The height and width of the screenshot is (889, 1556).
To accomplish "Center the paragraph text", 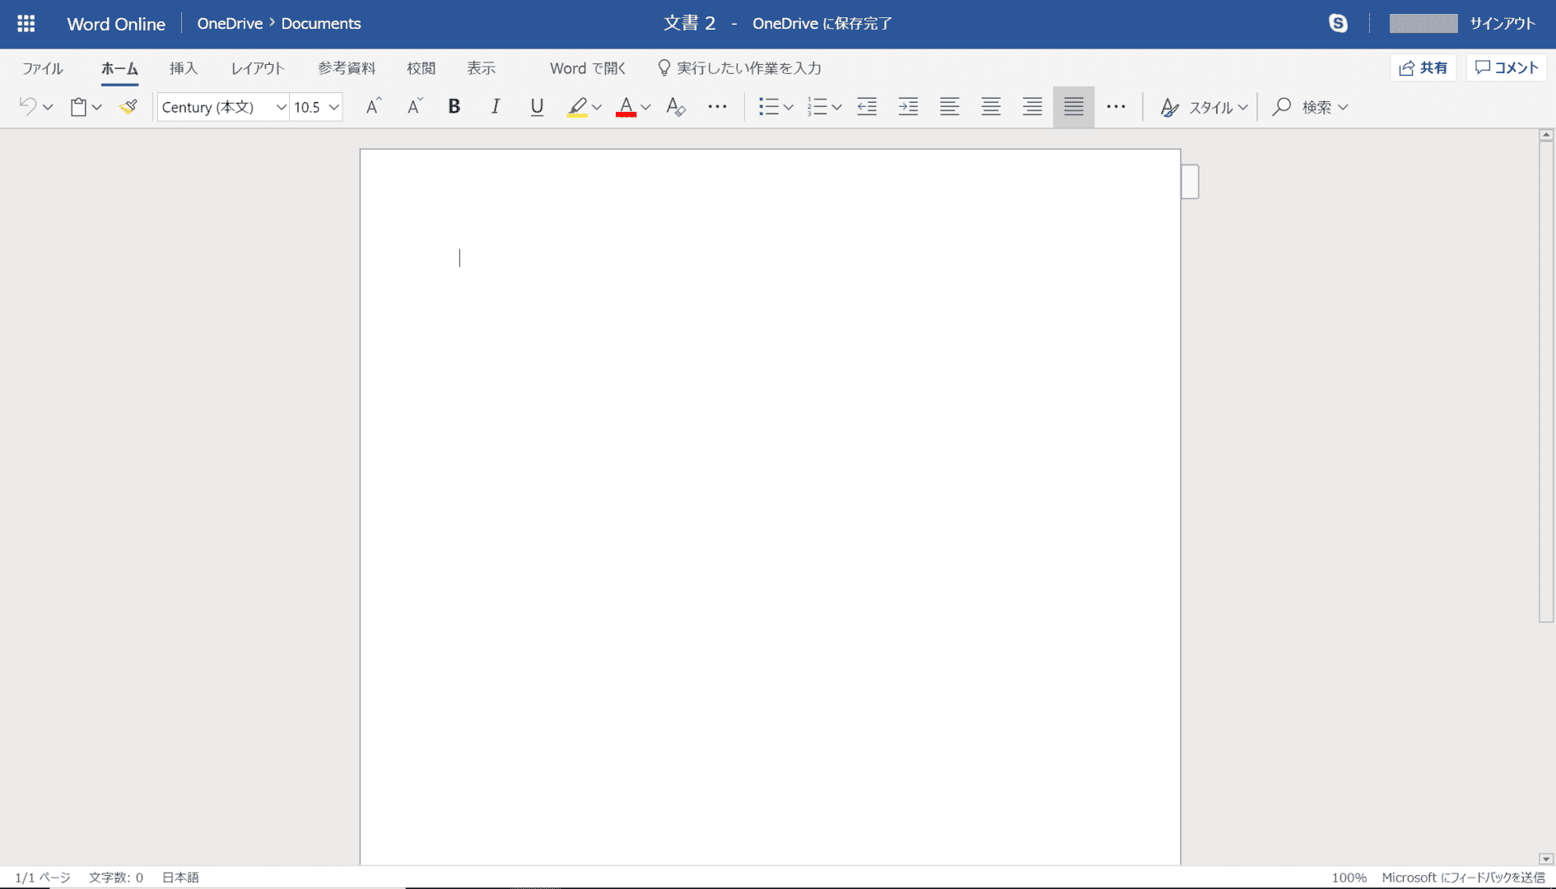I will coord(990,106).
